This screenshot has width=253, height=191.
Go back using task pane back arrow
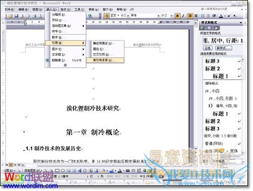pos(202,28)
